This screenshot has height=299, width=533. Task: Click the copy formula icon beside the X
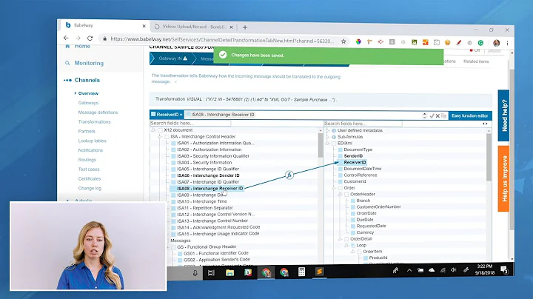pos(443,116)
